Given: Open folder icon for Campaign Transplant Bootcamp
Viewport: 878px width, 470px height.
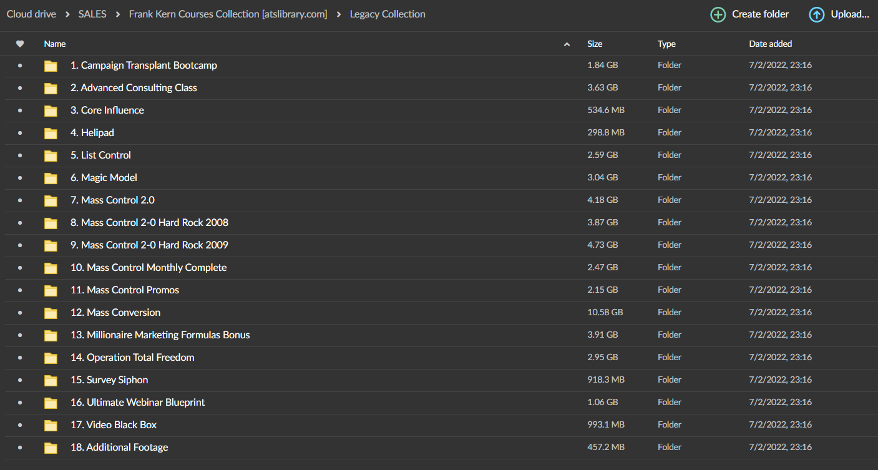Looking at the screenshot, I should 51,65.
